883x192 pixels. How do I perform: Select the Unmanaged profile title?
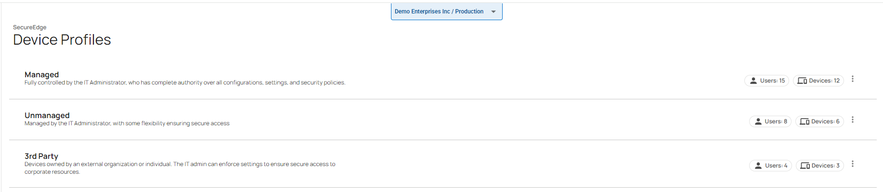point(47,115)
